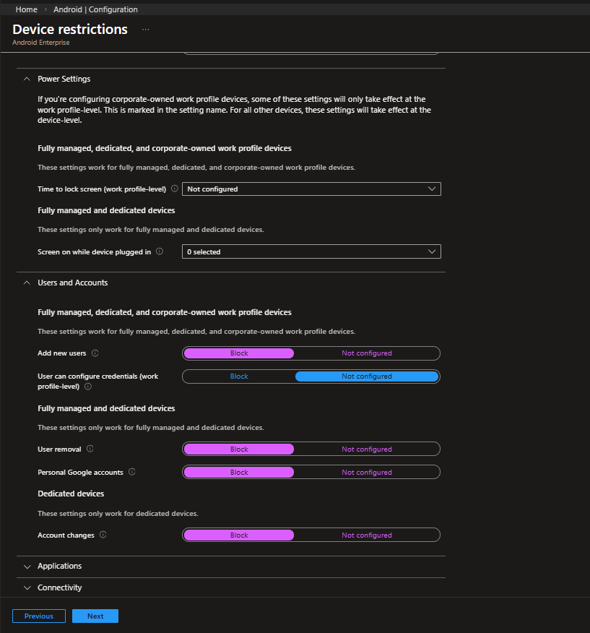The image size is (590, 633).
Task: Open the ellipsis menu beside Device restrictions
Action: [x=145, y=30]
